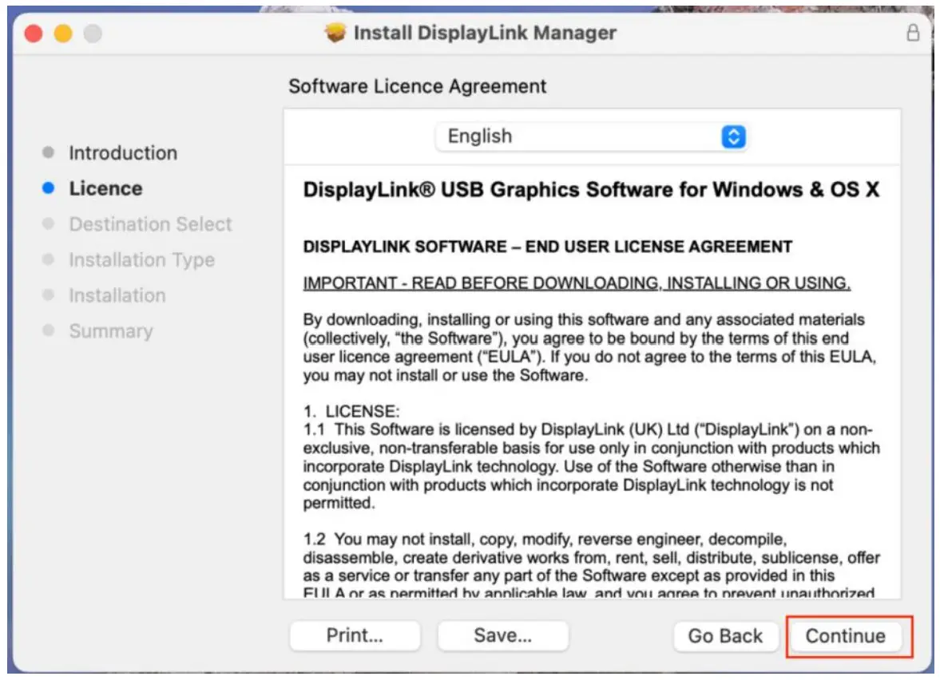Click the Software Licence Agreement title

pos(417,86)
